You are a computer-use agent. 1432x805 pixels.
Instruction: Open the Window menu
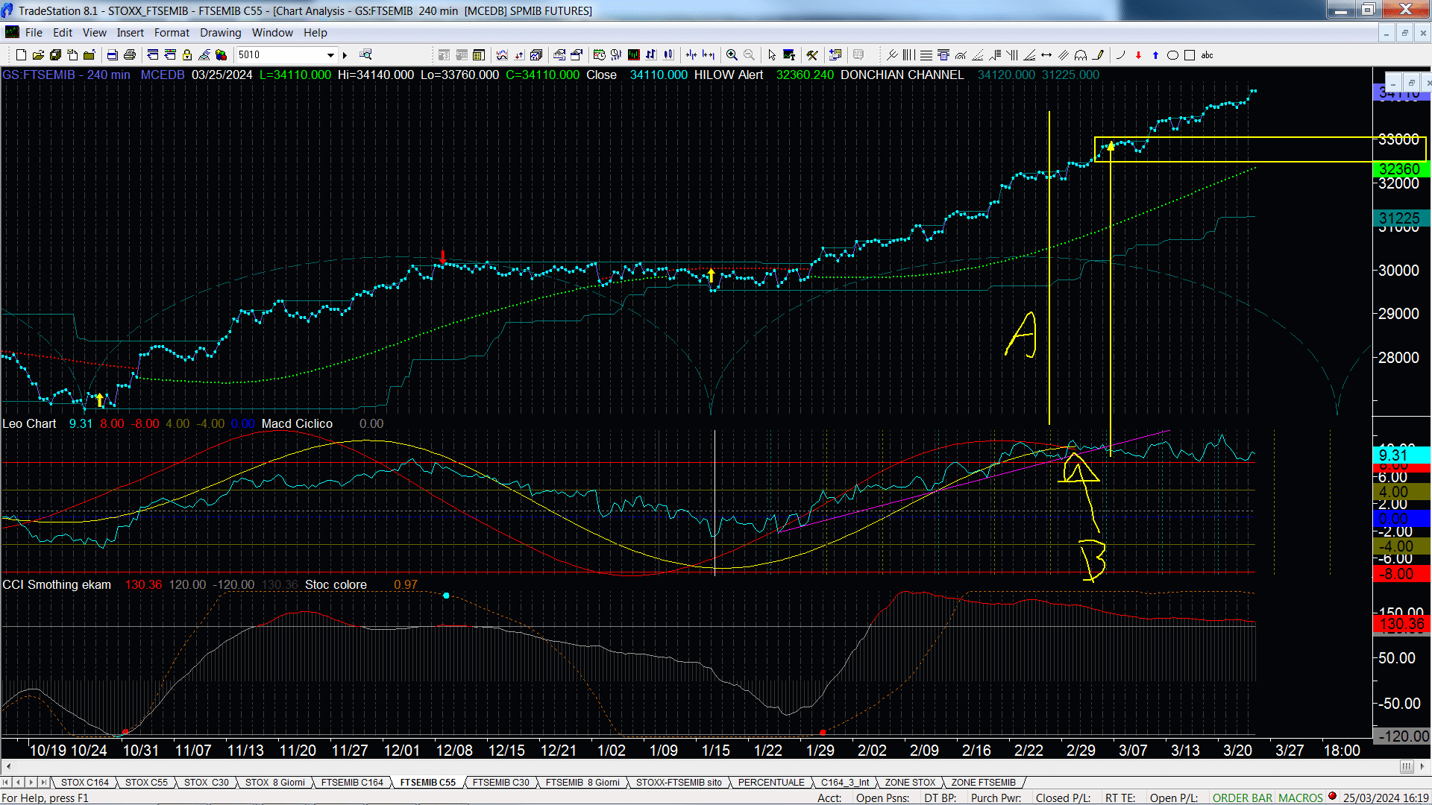coord(272,33)
